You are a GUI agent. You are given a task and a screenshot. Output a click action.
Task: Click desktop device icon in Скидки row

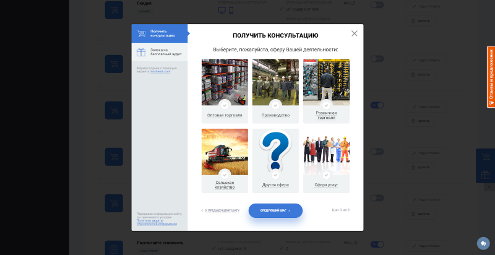tap(222, 11)
